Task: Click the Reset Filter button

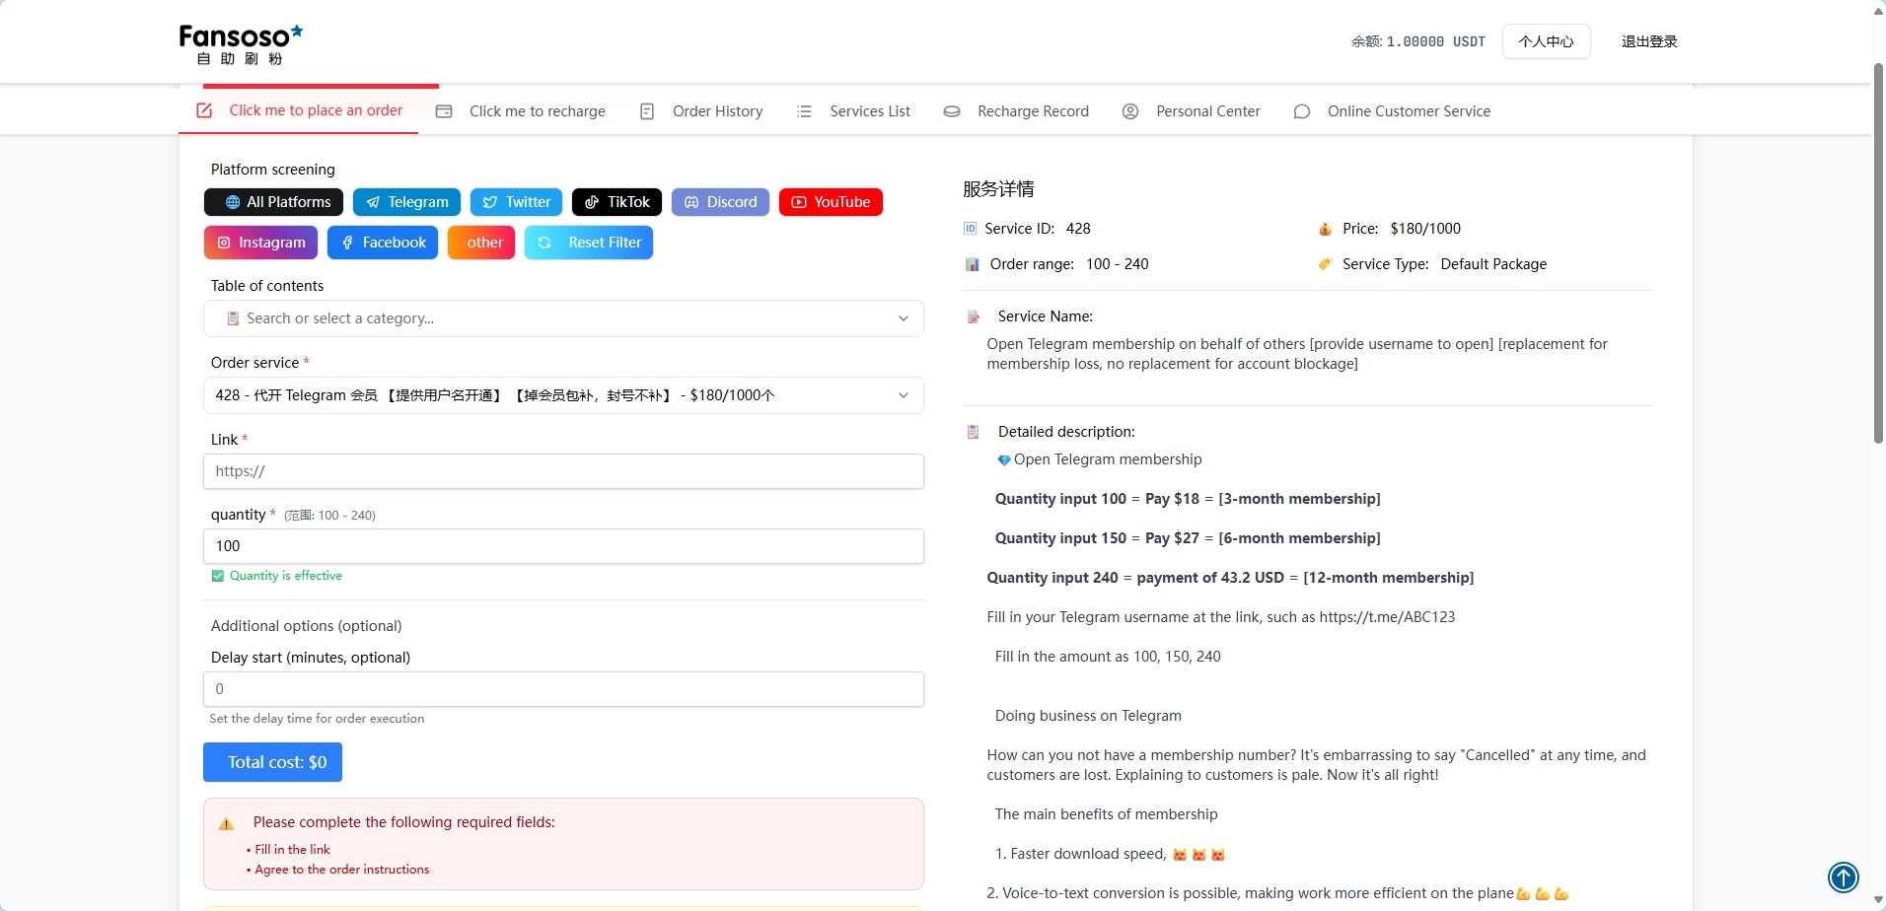Action: tap(589, 243)
